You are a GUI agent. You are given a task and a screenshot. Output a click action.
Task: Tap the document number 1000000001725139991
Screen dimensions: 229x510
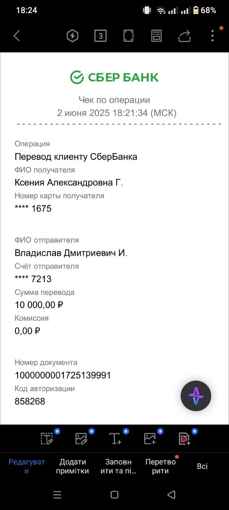point(63,375)
